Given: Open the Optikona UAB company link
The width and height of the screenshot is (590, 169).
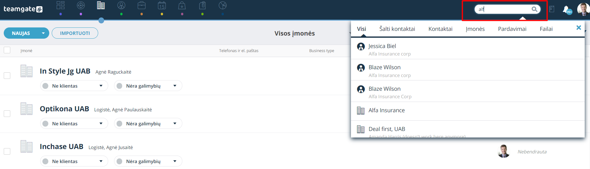Looking at the screenshot, I should [65, 109].
